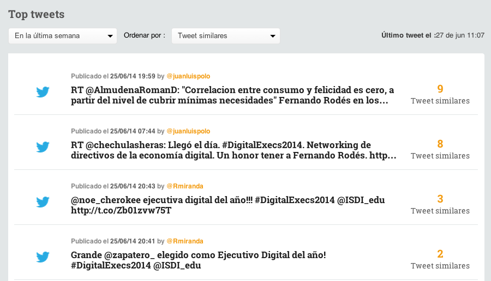Open @juanluispolo profile on 19:59 tweet
This screenshot has width=491, height=281.
tap(188, 76)
